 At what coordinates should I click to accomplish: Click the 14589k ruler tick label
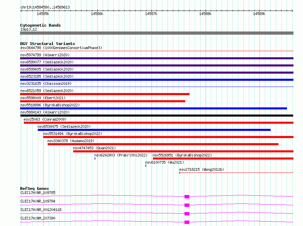(259, 14)
